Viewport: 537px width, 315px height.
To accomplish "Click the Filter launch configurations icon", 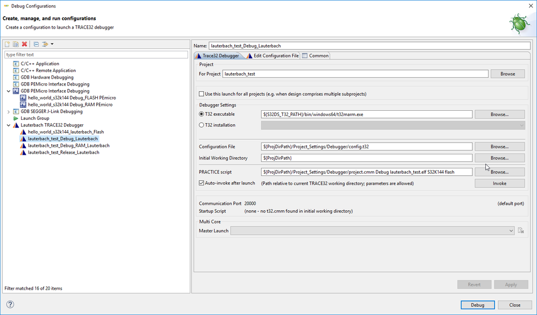I will click(x=45, y=44).
